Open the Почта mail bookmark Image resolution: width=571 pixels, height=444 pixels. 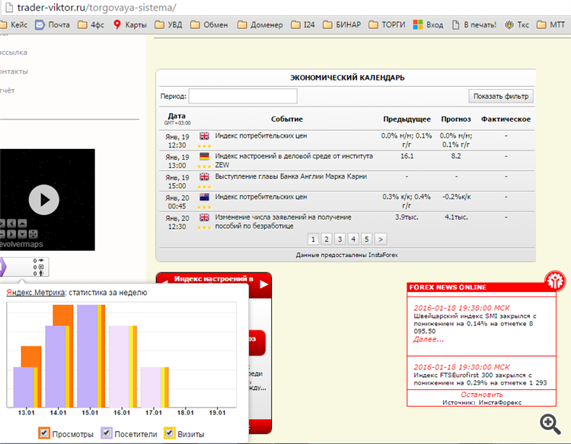(53, 25)
